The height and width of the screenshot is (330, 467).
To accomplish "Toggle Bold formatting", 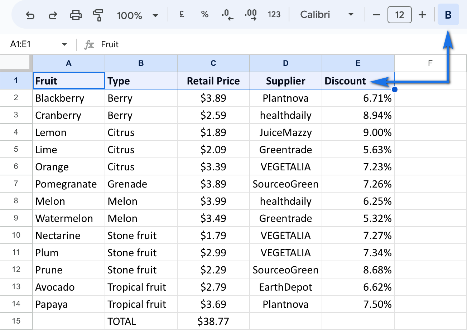I will (x=448, y=15).
